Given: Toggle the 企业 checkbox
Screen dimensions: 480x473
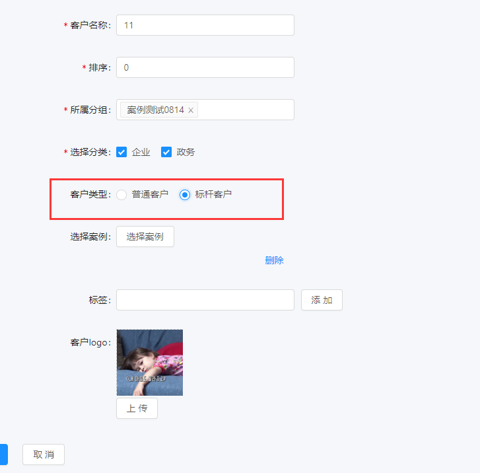Looking at the screenshot, I should coord(121,152).
